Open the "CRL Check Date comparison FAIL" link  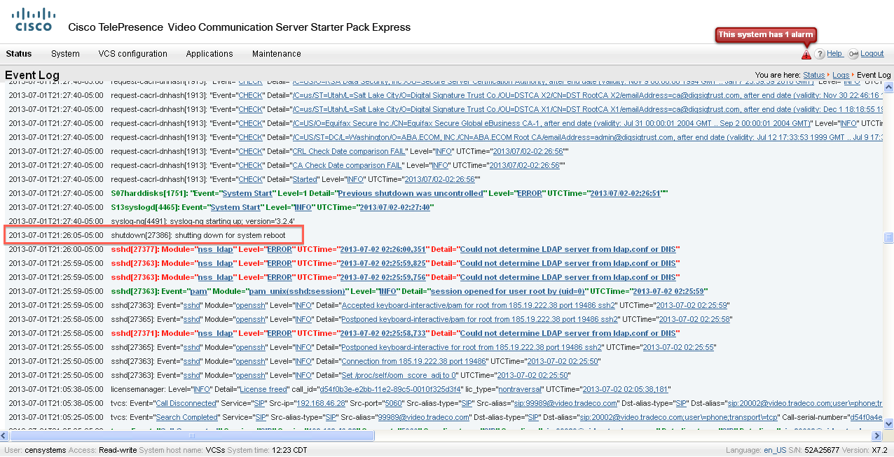(x=348, y=151)
